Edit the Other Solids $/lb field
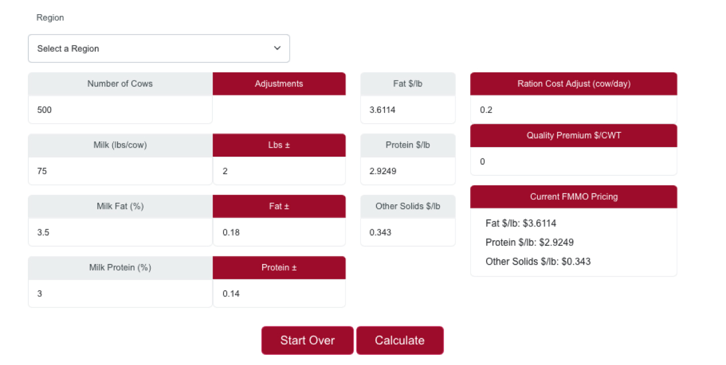 tap(408, 232)
